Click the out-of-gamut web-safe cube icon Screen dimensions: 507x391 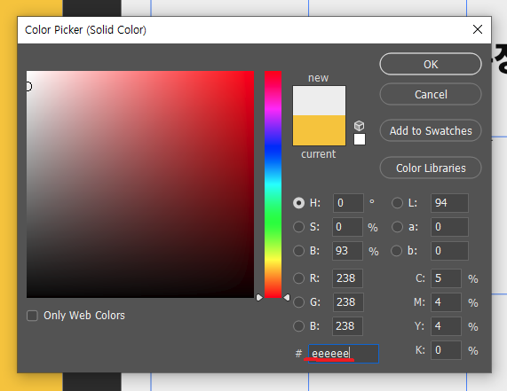pyautogui.click(x=360, y=125)
